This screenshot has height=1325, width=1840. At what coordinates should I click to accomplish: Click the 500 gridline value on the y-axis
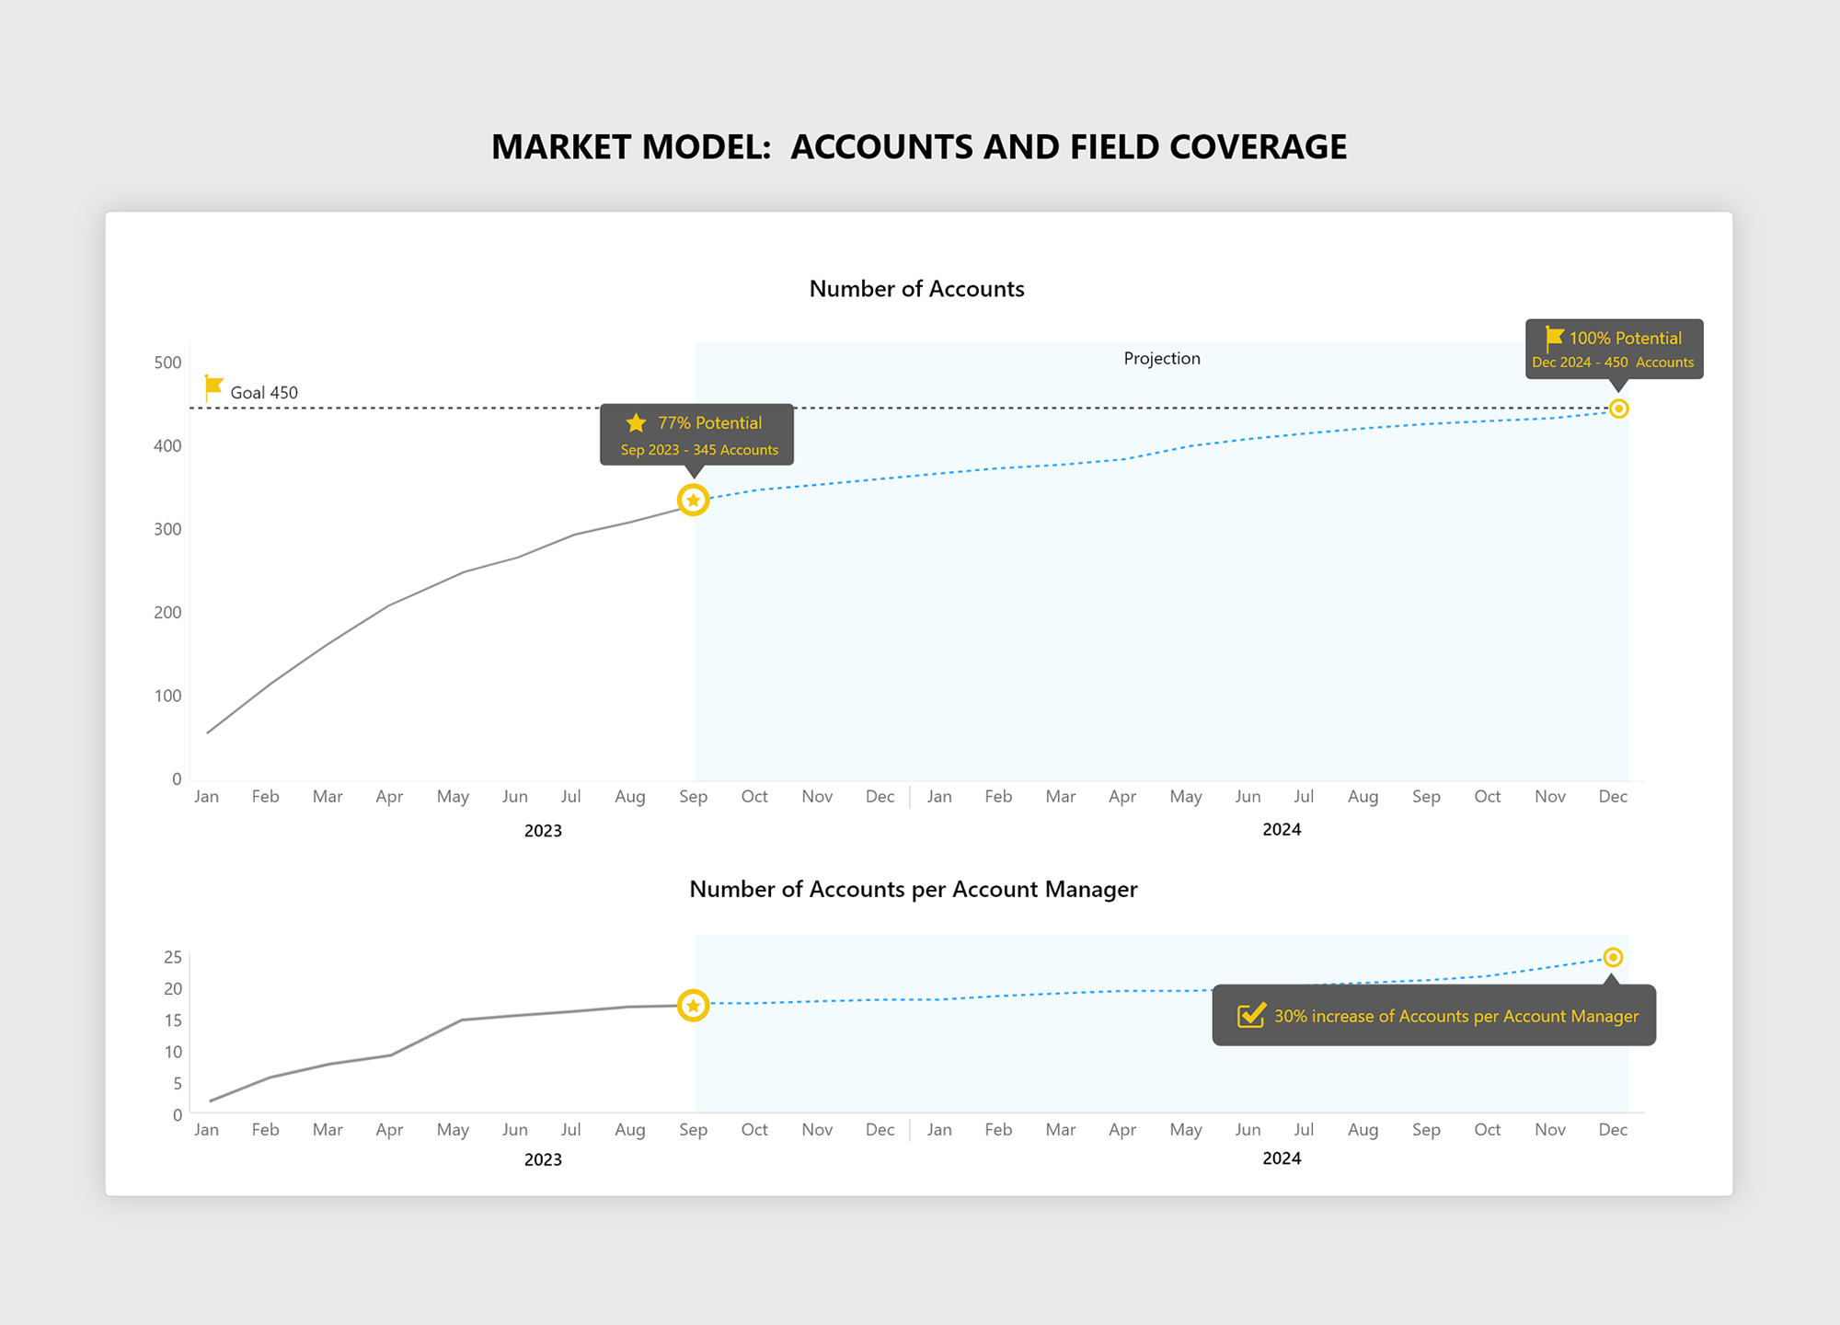[x=168, y=362]
